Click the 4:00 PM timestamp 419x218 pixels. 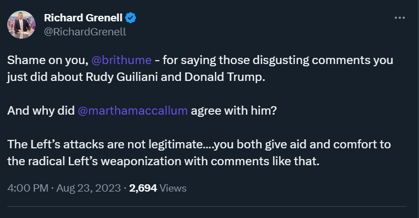click(28, 188)
